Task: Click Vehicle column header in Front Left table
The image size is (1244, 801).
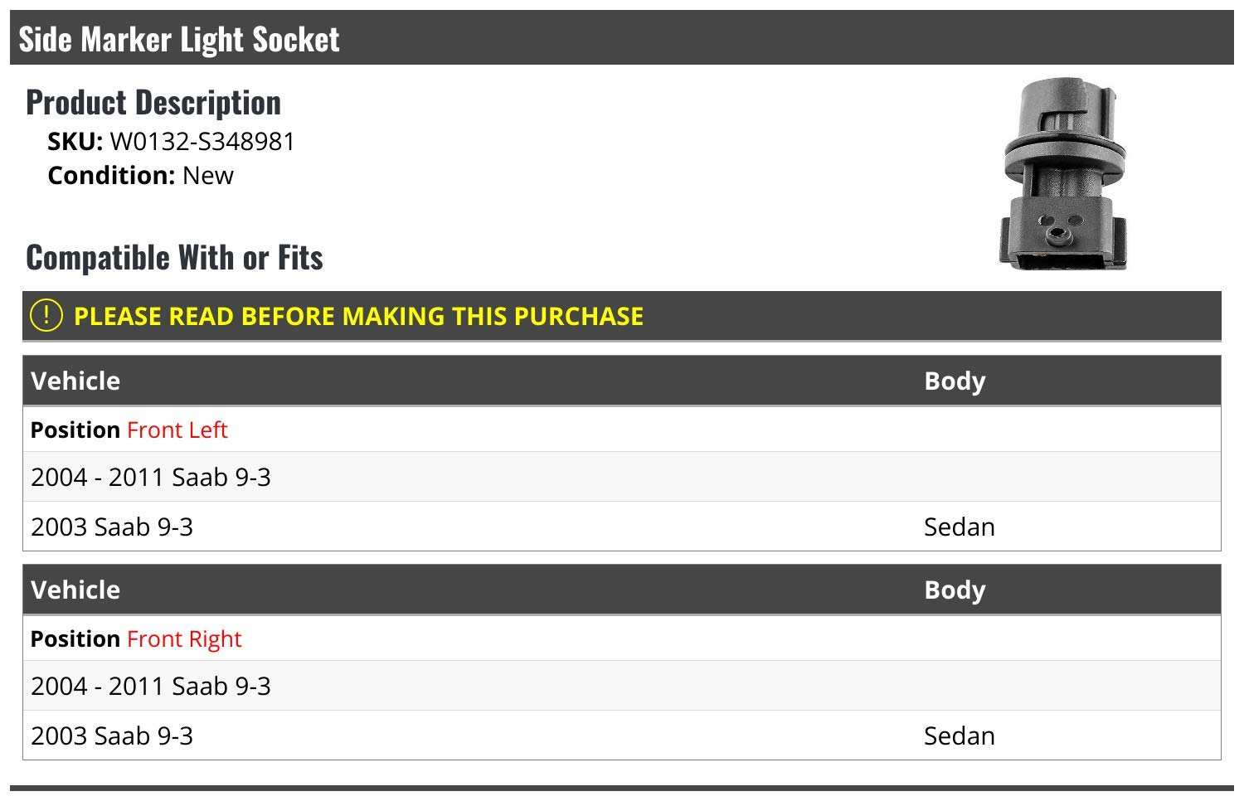Action: [x=75, y=381]
